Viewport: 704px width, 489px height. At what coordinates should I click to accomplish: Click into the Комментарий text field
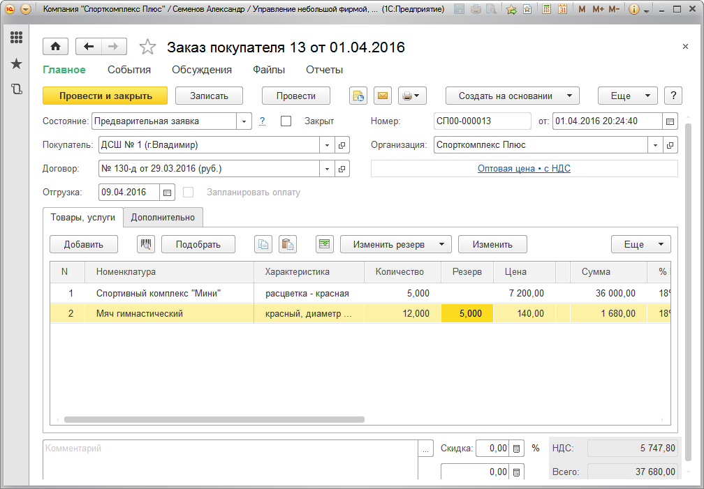230,458
